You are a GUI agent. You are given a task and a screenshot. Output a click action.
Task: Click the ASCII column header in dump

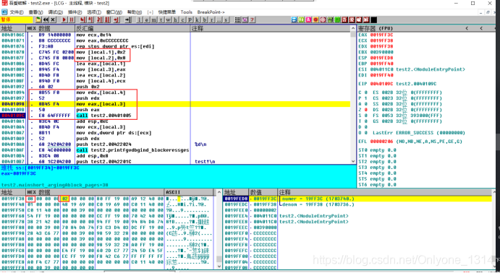(x=189, y=192)
